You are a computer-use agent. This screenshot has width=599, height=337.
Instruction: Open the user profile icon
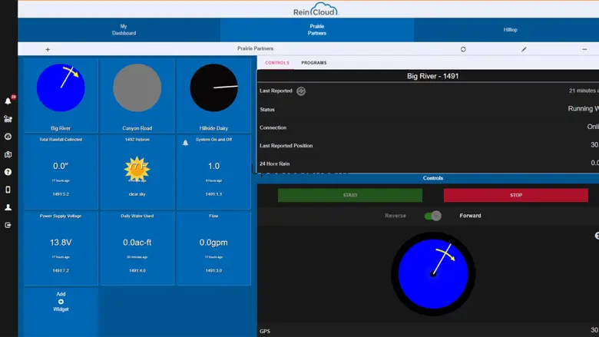[x=8, y=207]
